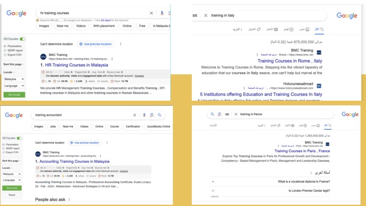
Task: Select Images chip in hr training window
Action: [x=44, y=26]
